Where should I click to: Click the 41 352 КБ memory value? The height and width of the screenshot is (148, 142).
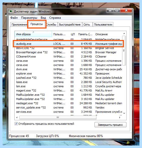(86, 73)
